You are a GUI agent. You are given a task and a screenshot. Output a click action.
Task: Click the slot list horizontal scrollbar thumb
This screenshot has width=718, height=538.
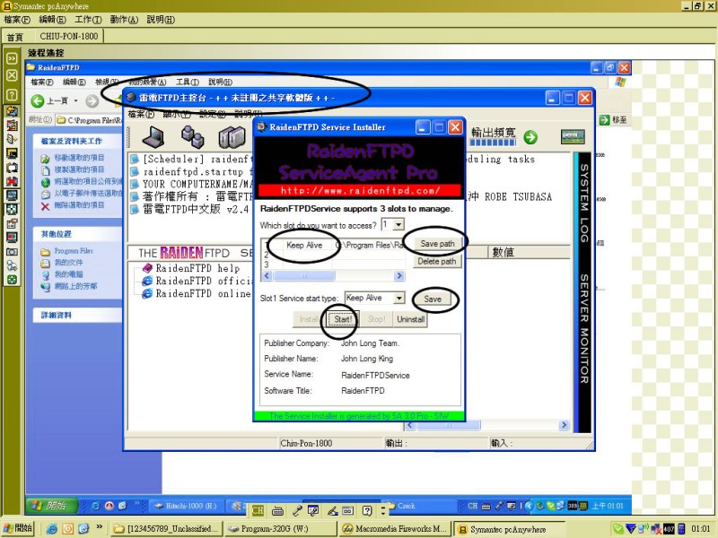[x=304, y=276]
